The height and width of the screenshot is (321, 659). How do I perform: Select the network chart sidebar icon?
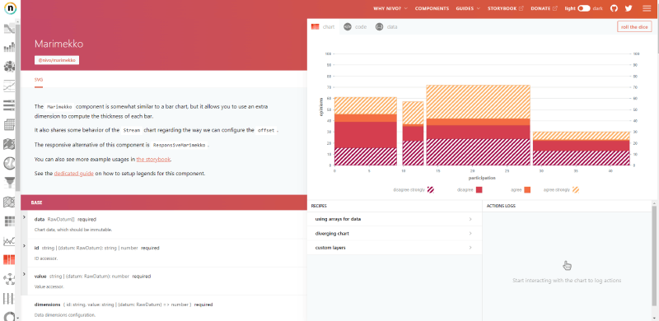coord(9,278)
